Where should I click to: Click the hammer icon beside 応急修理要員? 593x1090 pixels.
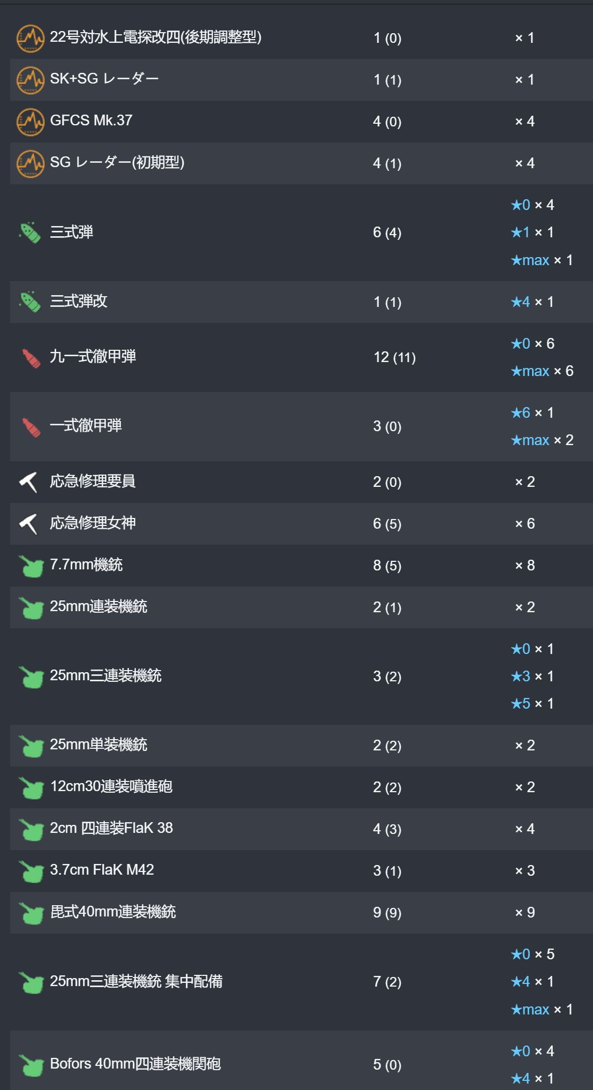(28, 482)
